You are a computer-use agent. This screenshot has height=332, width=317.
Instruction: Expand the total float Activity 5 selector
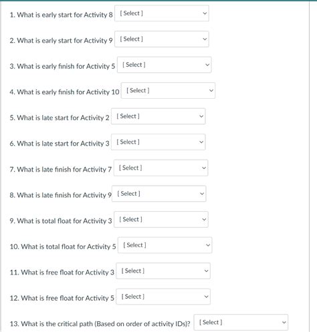[165, 245]
